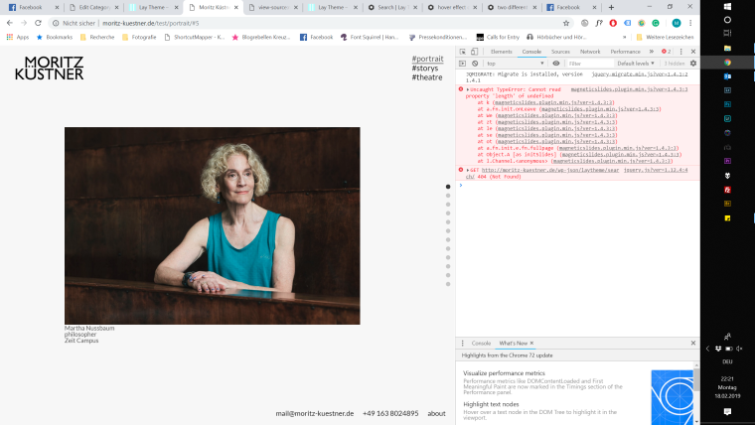Select the first slide navigation dot
Image resolution: width=755 pixels, height=425 pixels.
click(448, 187)
